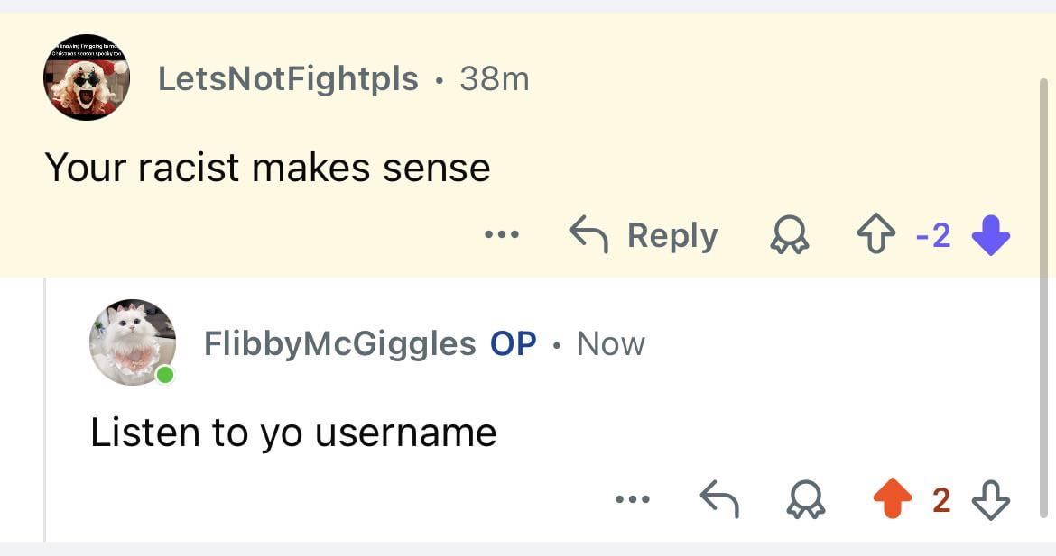Click the OP badge next to FlibbyMcGiggles
The image size is (1056, 556).
click(x=513, y=343)
